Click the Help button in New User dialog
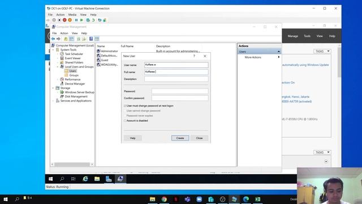 132,138
